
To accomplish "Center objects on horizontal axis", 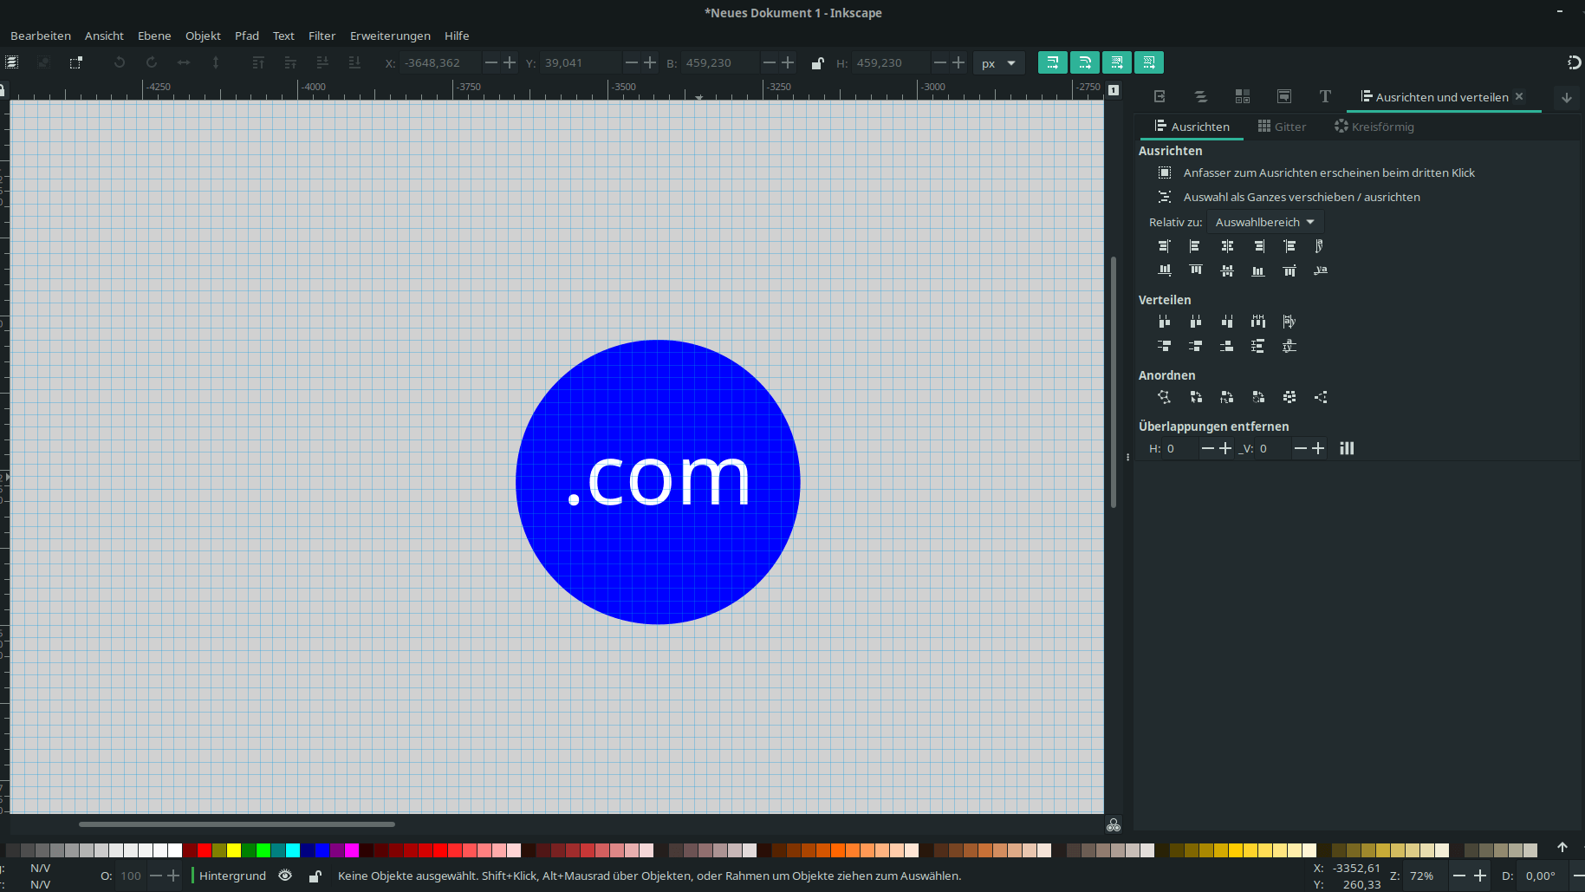I will [x=1227, y=270].
